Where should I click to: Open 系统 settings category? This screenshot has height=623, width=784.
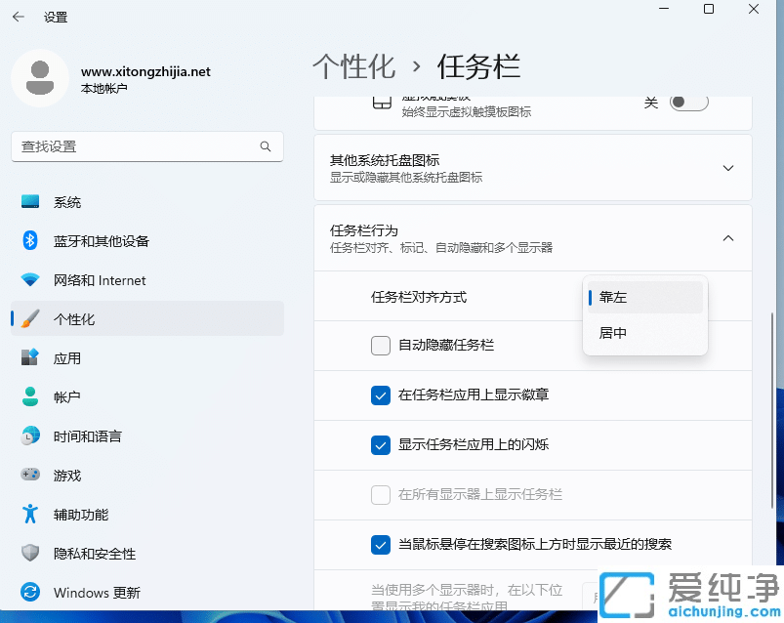click(x=147, y=202)
